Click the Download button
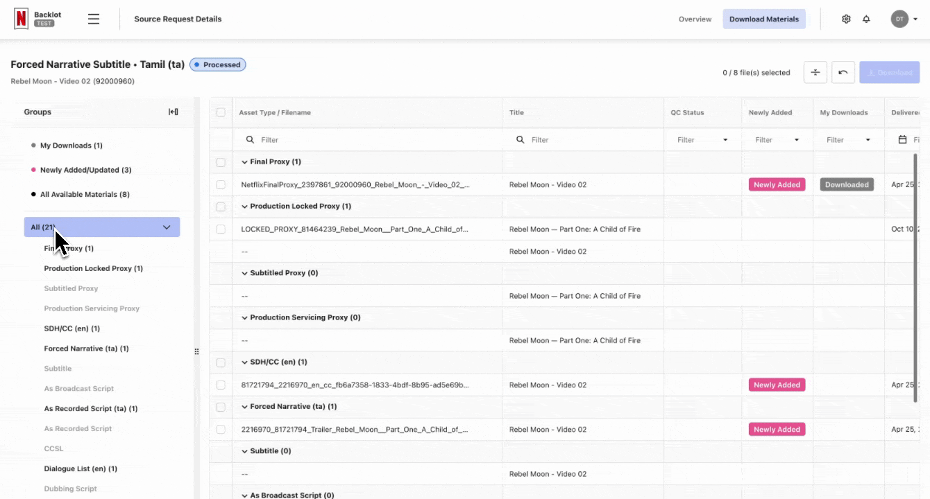The image size is (930, 499). [889, 72]
